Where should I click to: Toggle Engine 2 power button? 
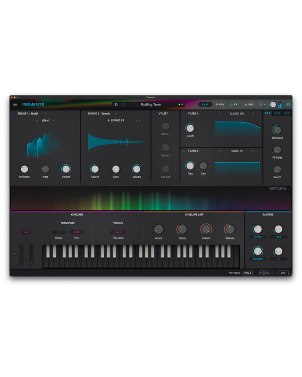click(x=84, y=114)
